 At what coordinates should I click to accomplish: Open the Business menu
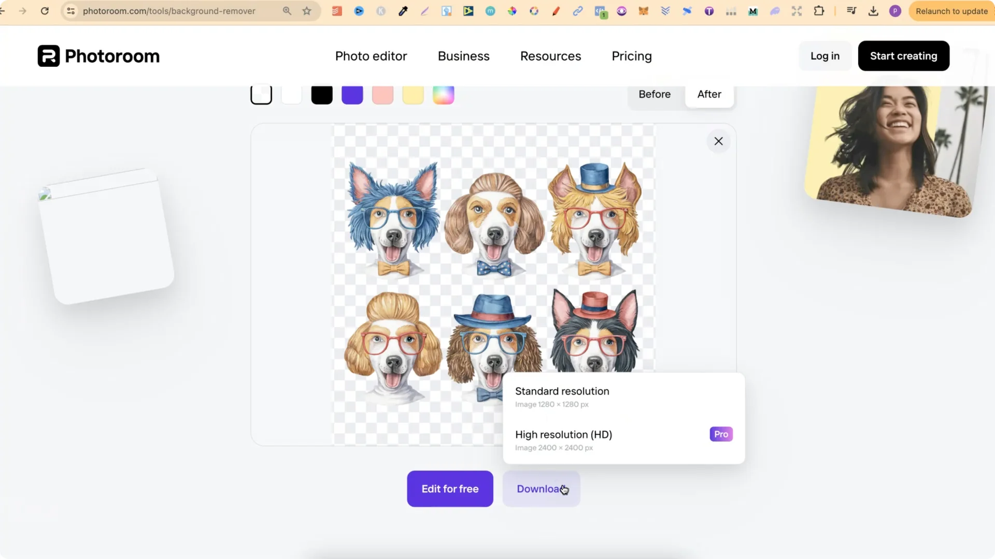point(464,56)
